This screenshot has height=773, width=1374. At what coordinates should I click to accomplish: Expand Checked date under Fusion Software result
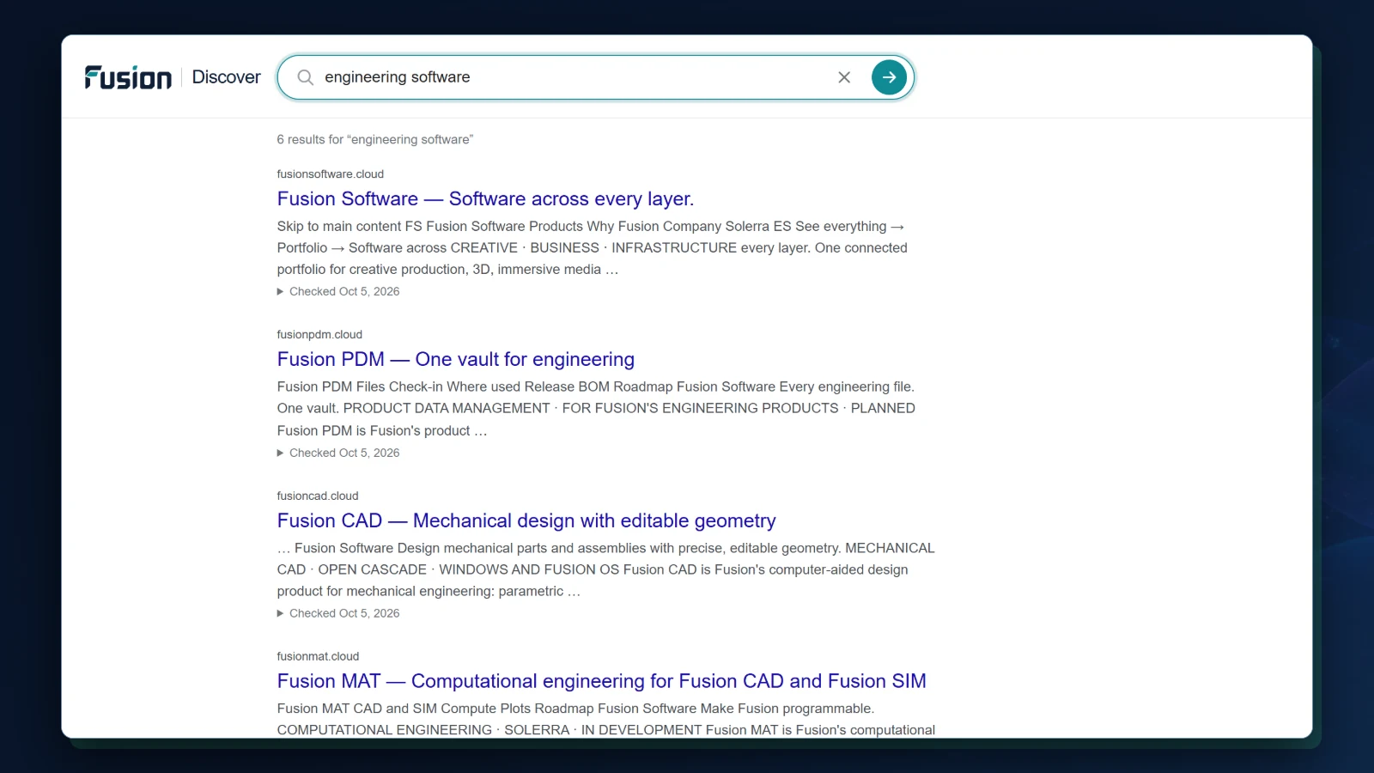coord(338,292)
